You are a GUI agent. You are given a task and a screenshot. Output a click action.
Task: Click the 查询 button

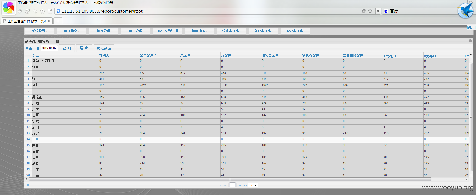(67, 48)
